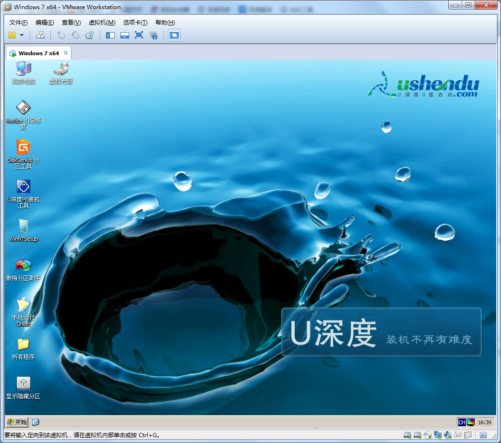Screen dimensions: 501x443
Task: Click the guest clock showing 16:39
Action: (484, 422)
